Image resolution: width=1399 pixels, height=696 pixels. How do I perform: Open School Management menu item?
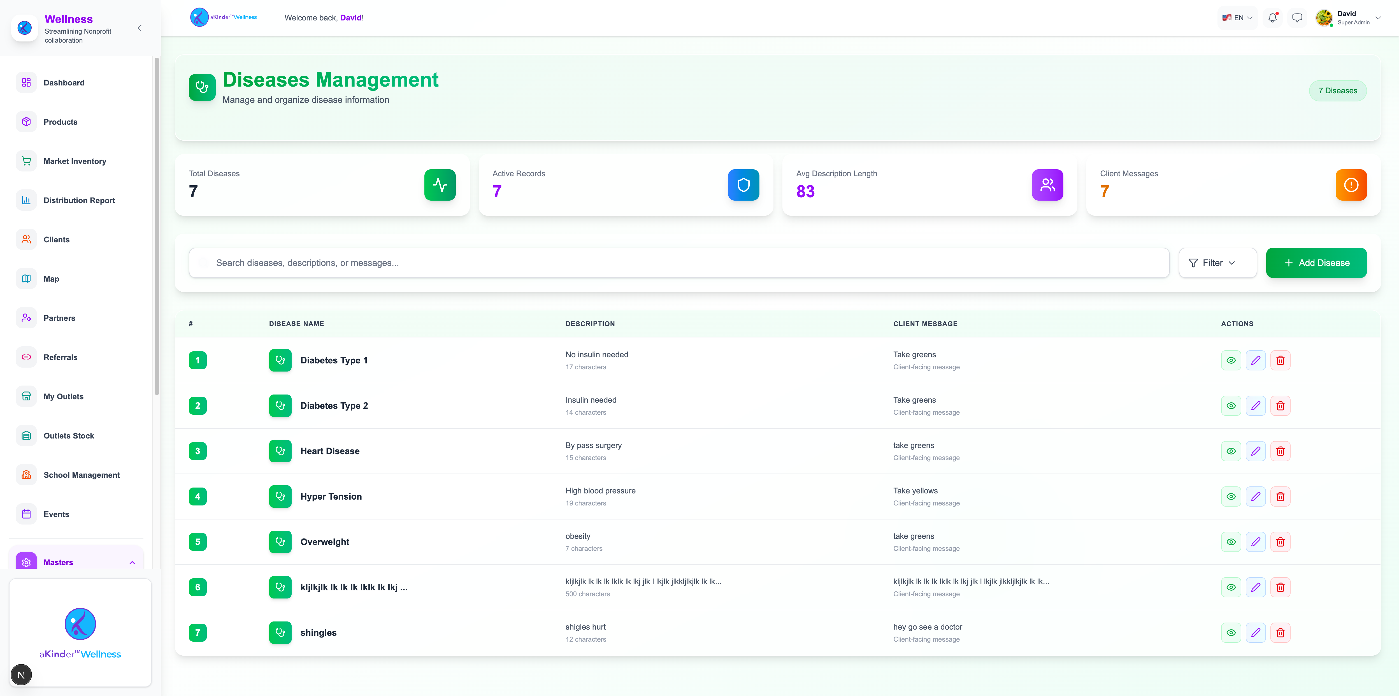click(82, 475)
